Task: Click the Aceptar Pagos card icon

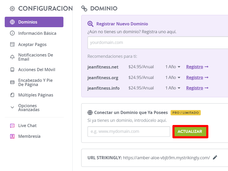Action: click(x=12, y=44)
